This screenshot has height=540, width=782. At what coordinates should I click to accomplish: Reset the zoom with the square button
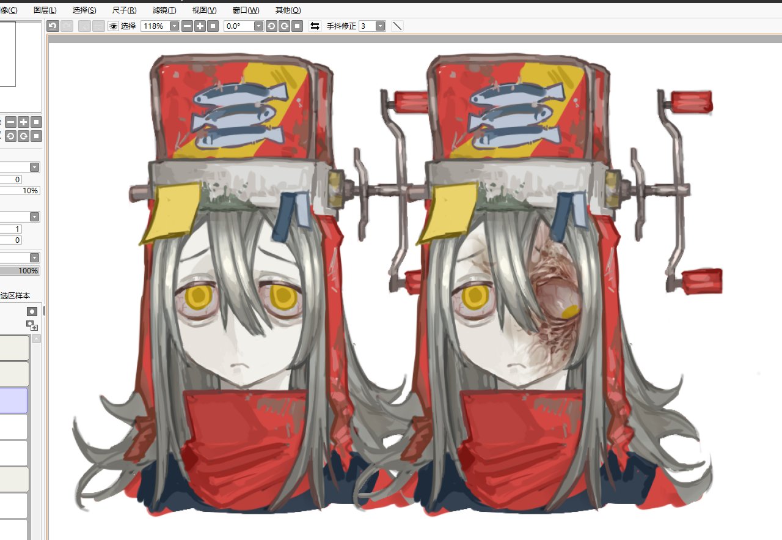(x=213, y=26)
